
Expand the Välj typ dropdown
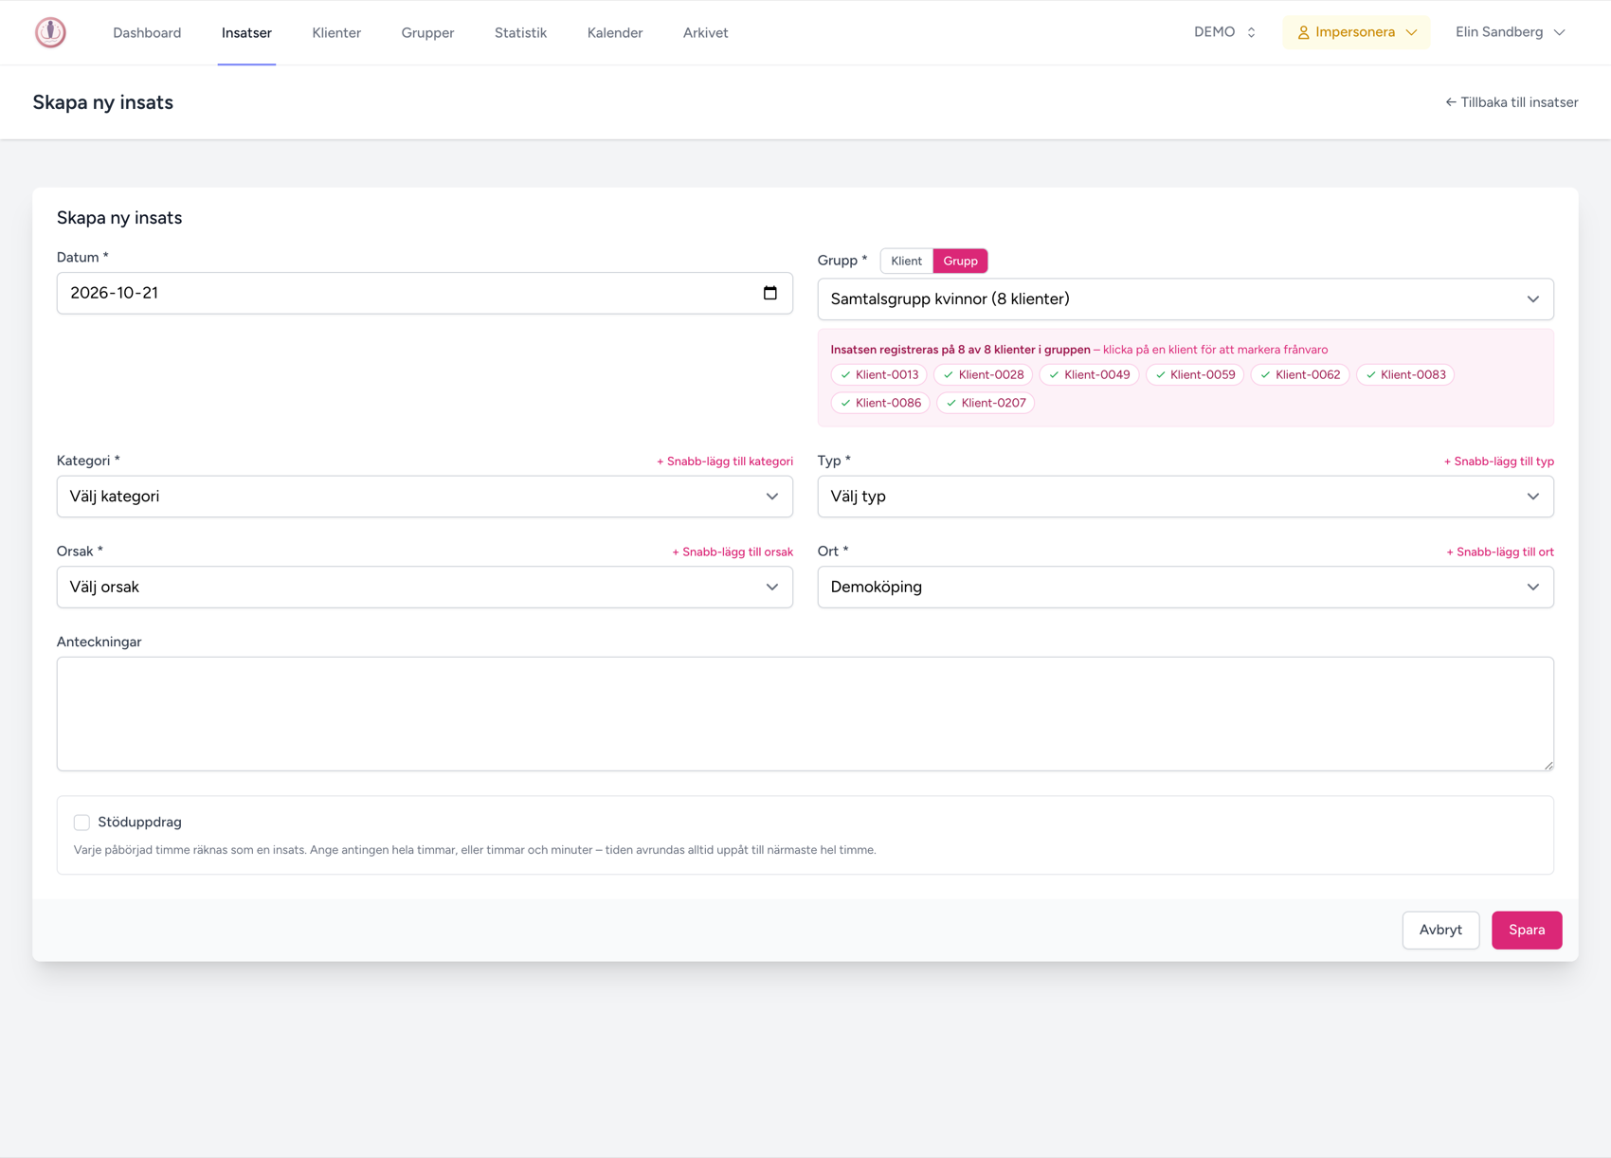tap(1186, 497)
